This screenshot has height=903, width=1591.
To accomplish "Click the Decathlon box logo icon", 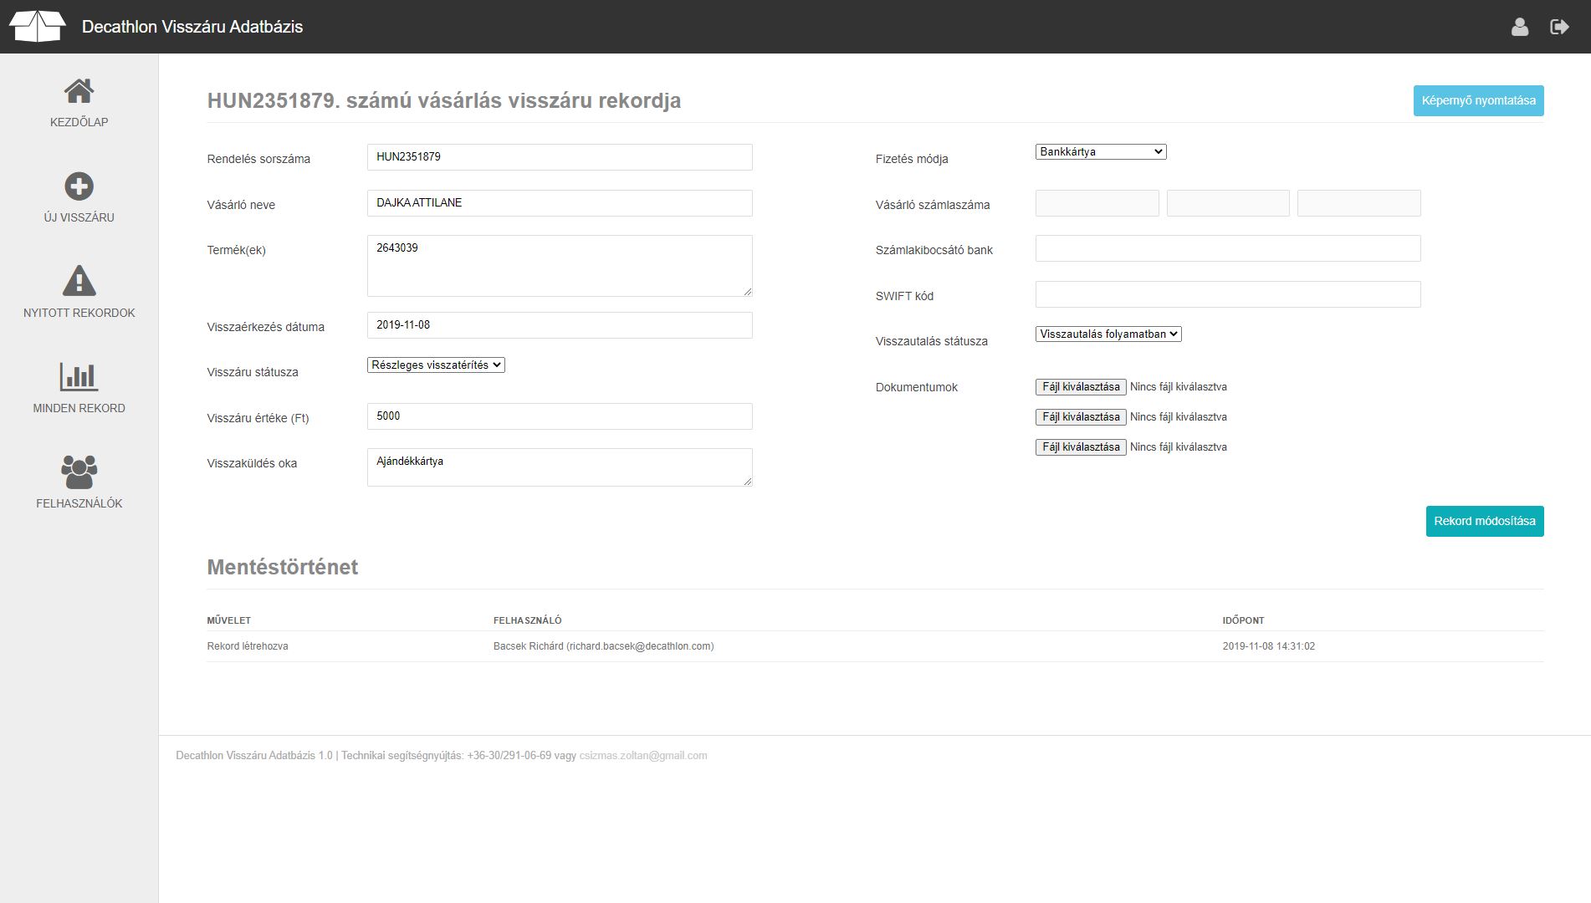I will click(37, 27).
